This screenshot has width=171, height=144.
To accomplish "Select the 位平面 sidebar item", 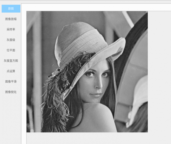I will [x=11, y=50].
